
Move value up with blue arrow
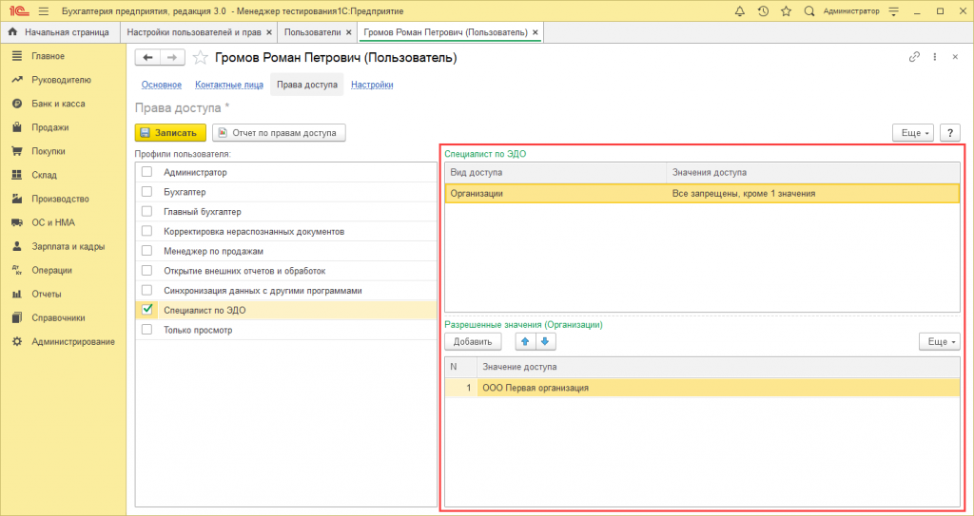point(525,341)
